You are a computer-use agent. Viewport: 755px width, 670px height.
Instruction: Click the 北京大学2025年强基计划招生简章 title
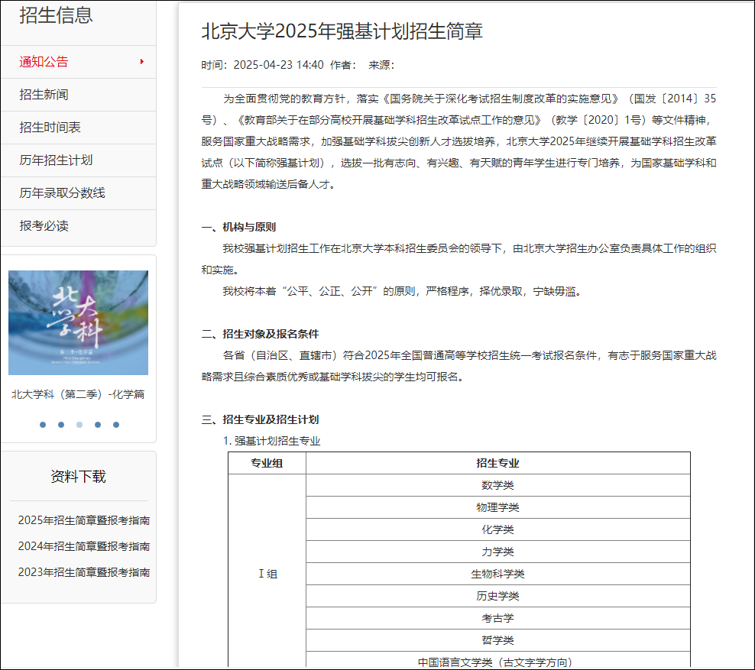point(342,31)
